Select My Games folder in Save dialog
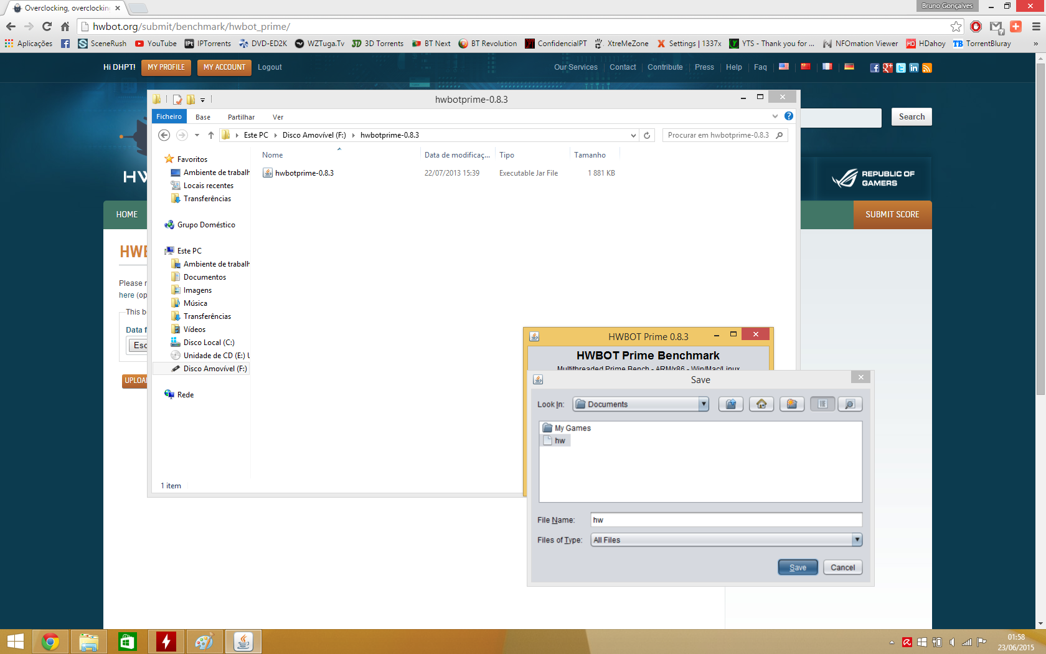1046x654 pixels. 567,428
